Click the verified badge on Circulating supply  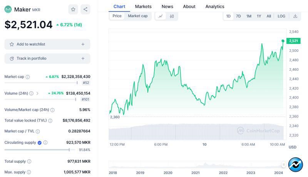[40, 143]
